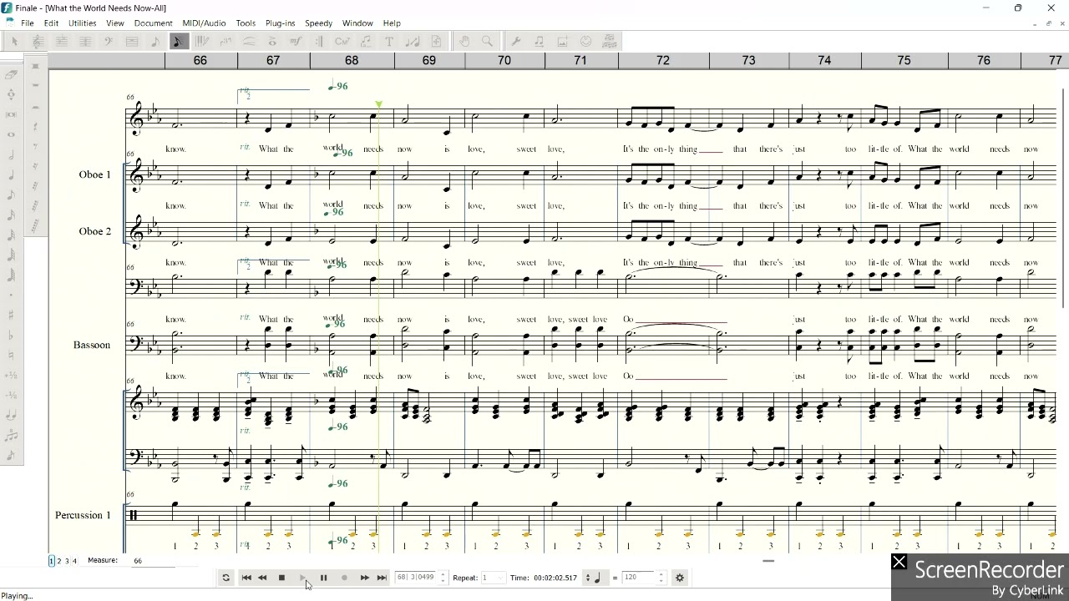
Task: Adjust the tempo stepper arrows
Action: click(661, 578)
